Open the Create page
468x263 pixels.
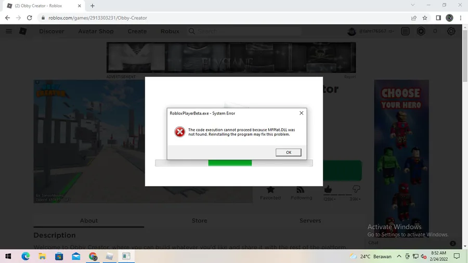pyautogui.click(x=137, y=31)
